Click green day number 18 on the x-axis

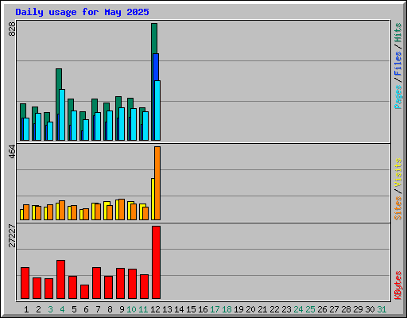pyautogui.click(x=227, y=309)
